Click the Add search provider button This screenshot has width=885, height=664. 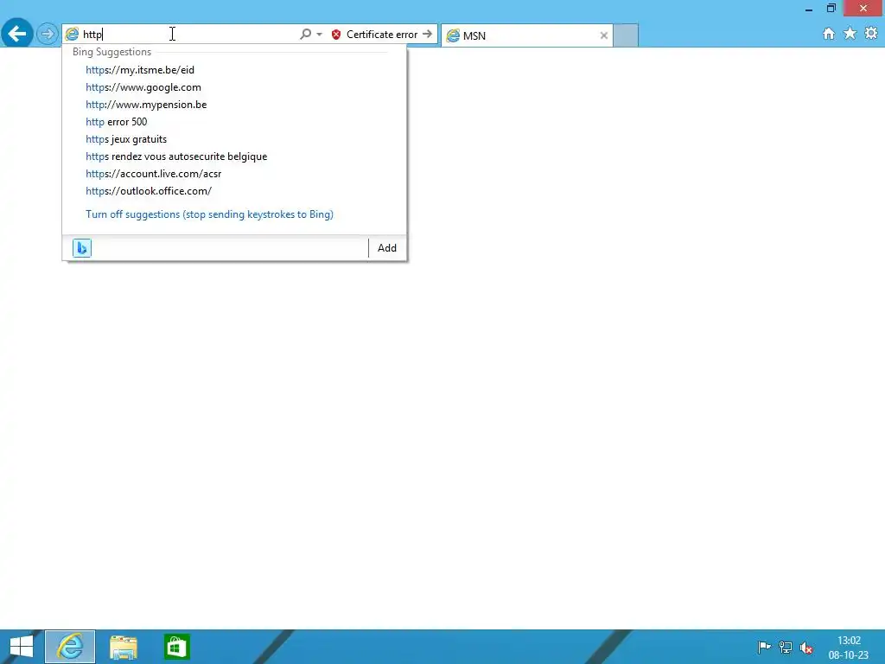386,248
